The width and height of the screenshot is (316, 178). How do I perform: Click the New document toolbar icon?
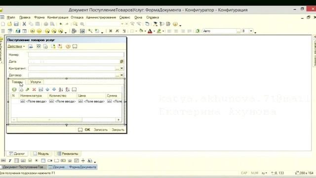click(x=3, y=24)
